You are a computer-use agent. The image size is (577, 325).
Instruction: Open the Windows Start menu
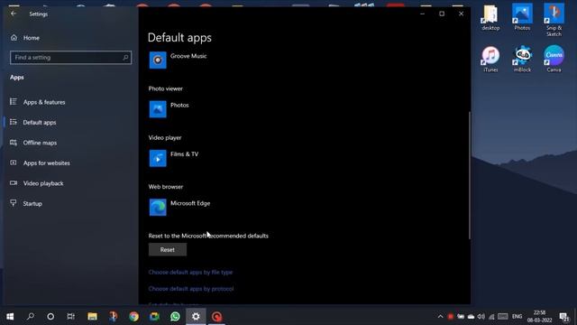[x=10, y=317]
